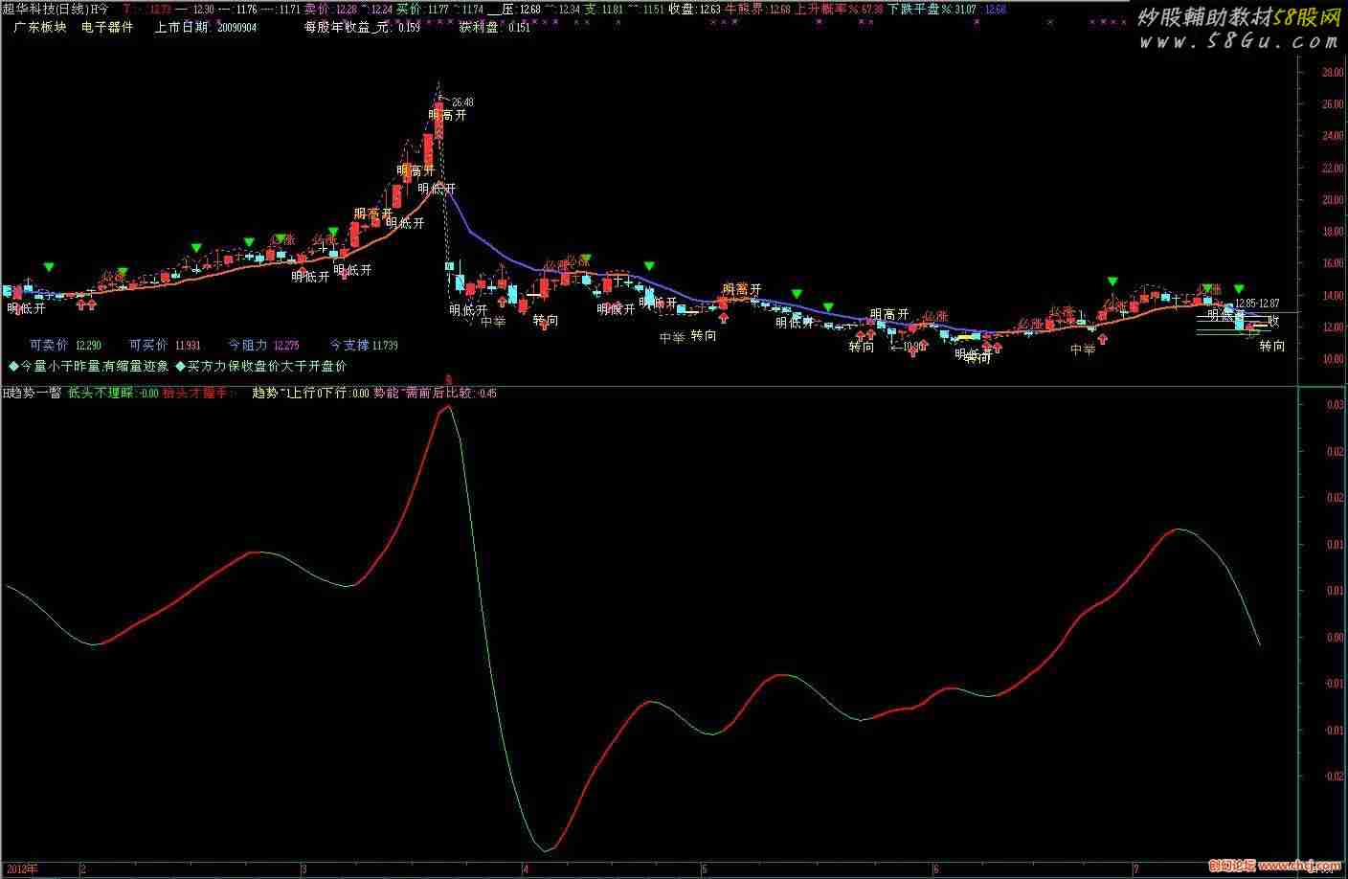Click the 10.90 low price marker
Screen dimensions: 1348x879
(912, 347)
